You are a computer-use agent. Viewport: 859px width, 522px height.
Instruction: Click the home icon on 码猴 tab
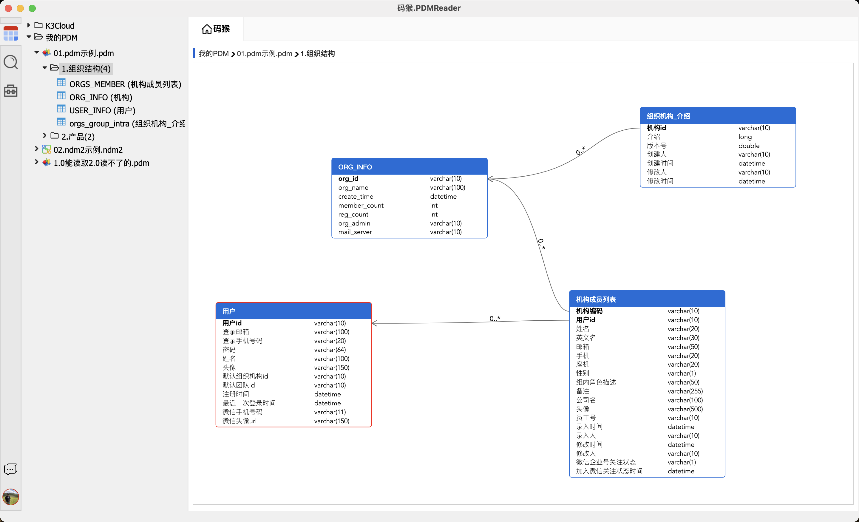206,29
